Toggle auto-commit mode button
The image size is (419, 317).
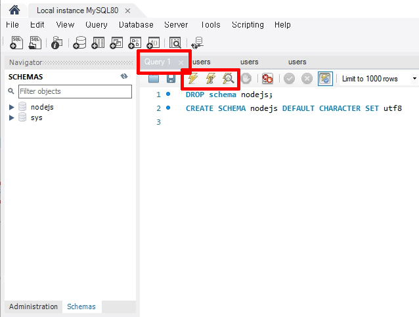[325, 79]
